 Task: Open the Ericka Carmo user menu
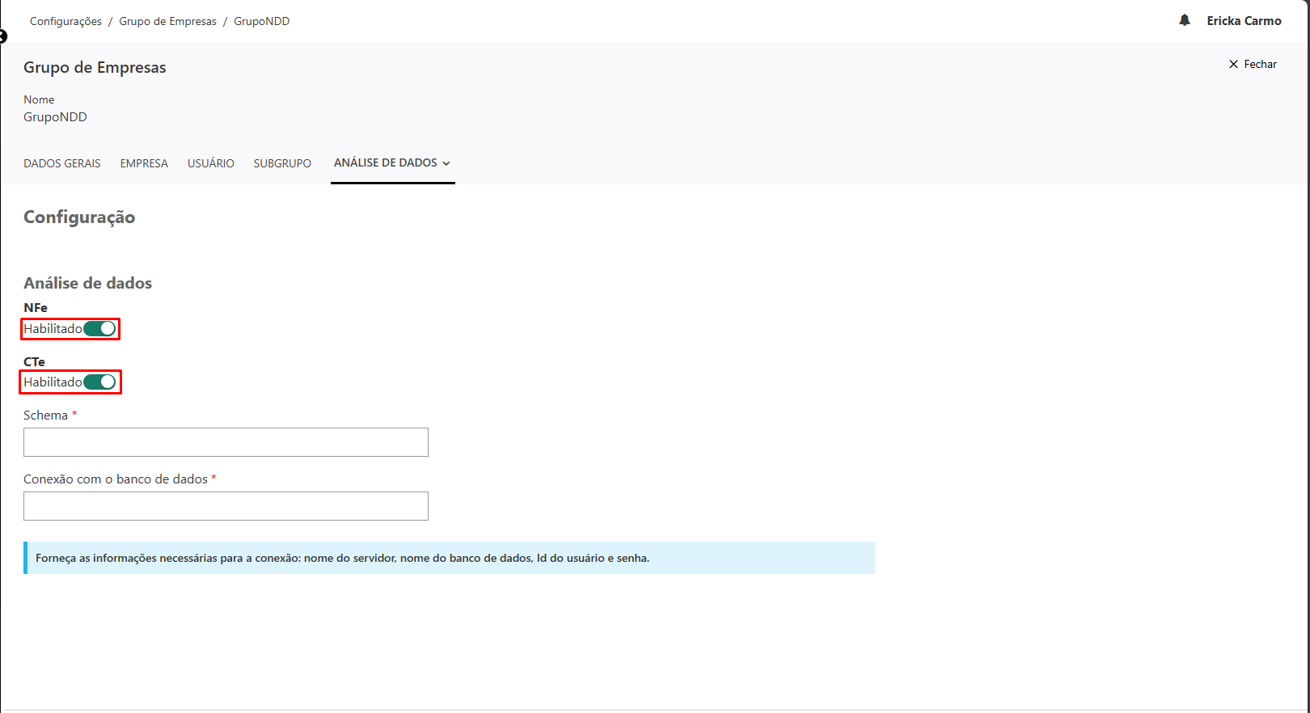click(1244, 21)
